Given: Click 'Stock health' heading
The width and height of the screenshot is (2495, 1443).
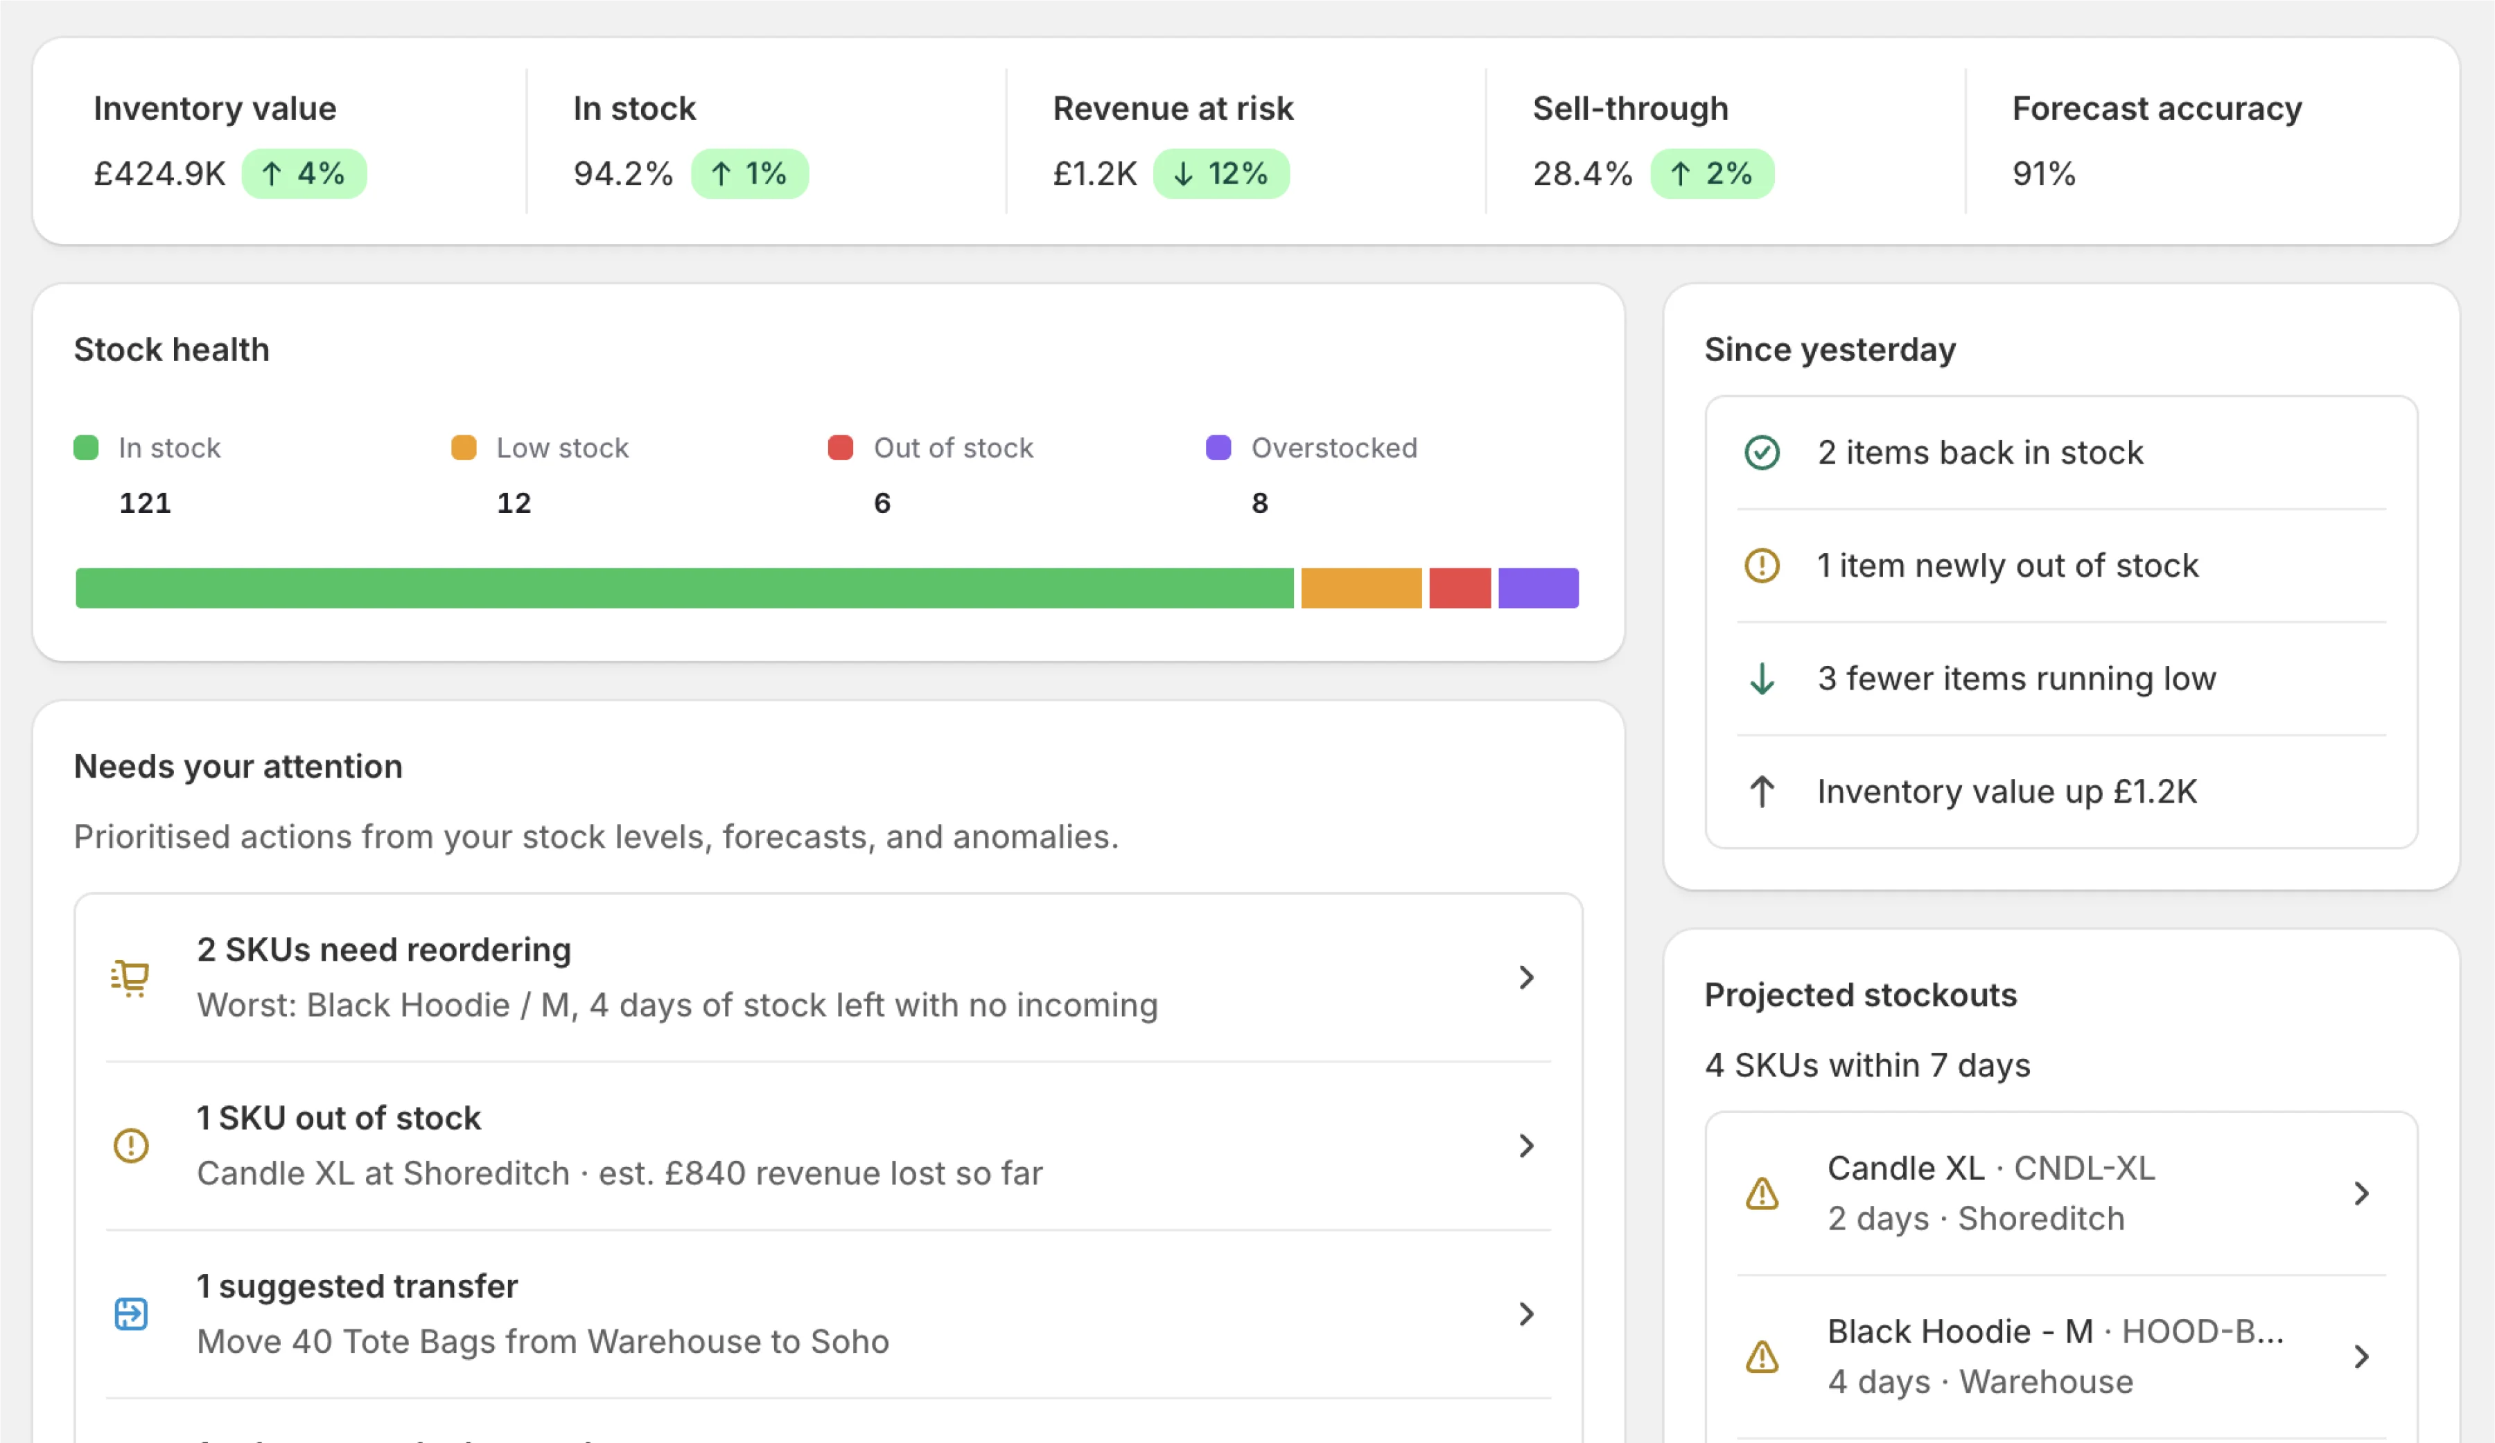Looking at the screenshot, I should coord(171,349).
